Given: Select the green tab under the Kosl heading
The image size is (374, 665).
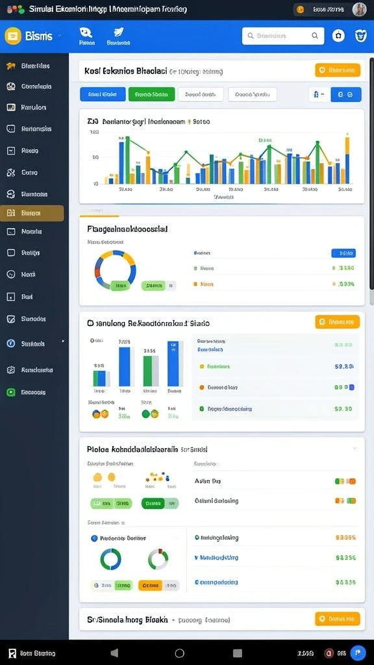Looking at the screenshot, I should (x=151, y=94).
